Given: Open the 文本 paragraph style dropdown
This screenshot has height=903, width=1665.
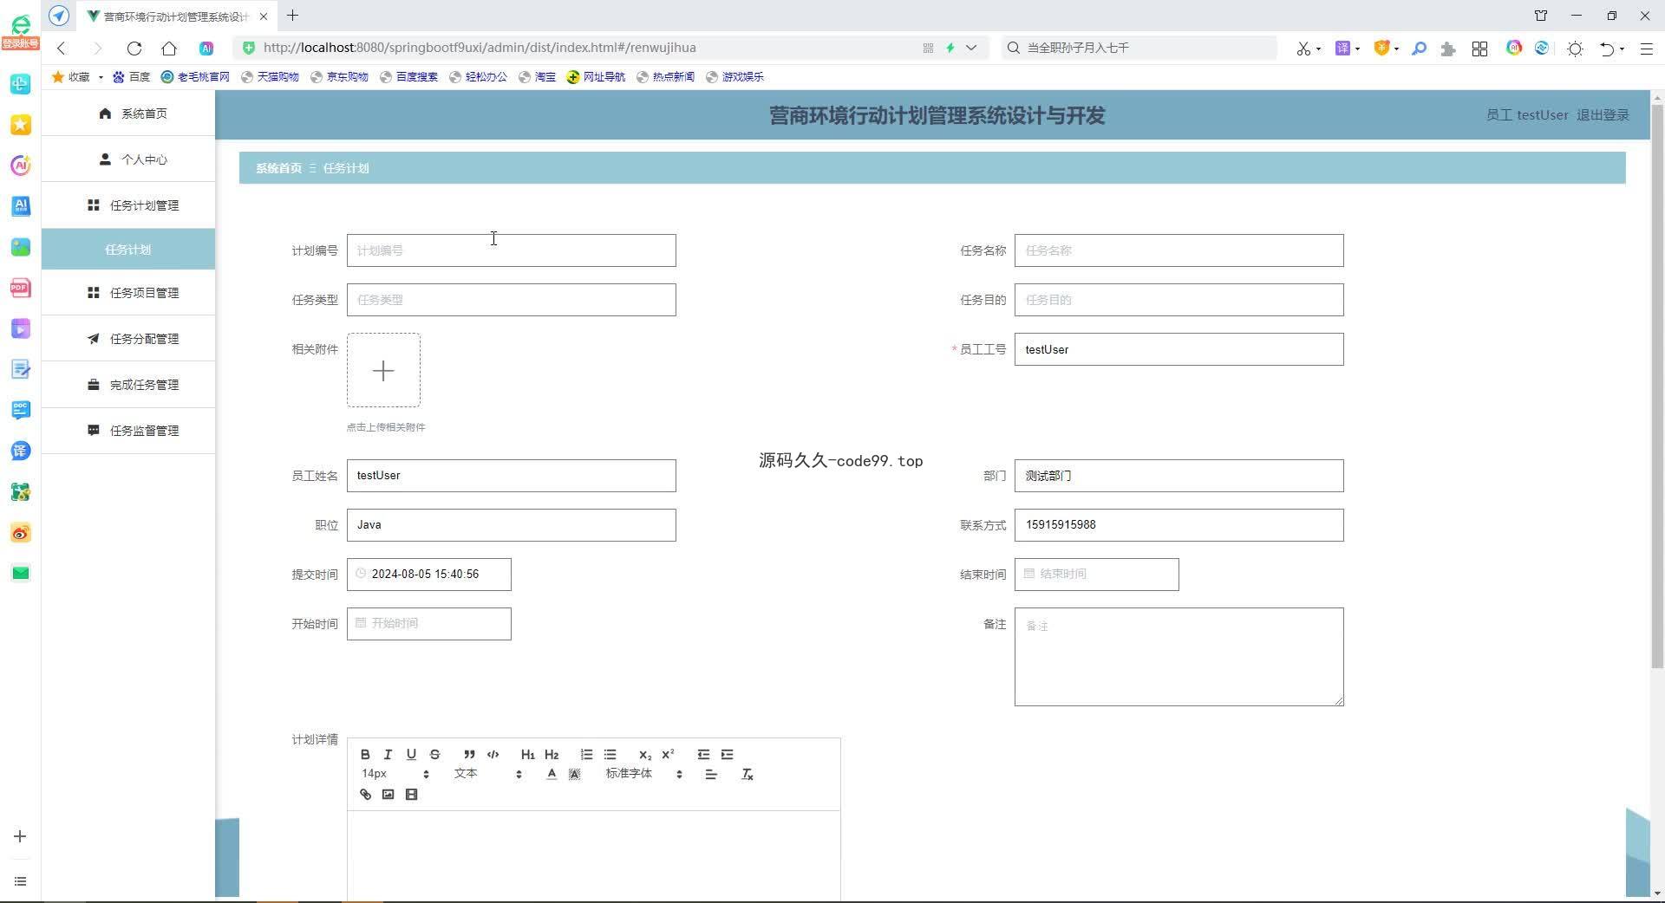Looking at the screenshot, I should coord(488,774).
